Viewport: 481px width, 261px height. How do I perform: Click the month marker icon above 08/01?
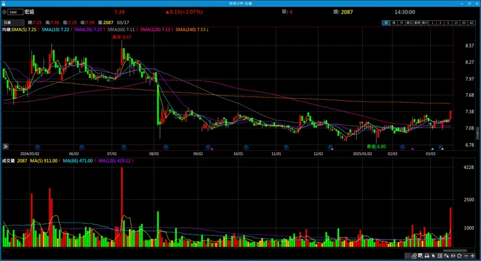pos(166,147)
